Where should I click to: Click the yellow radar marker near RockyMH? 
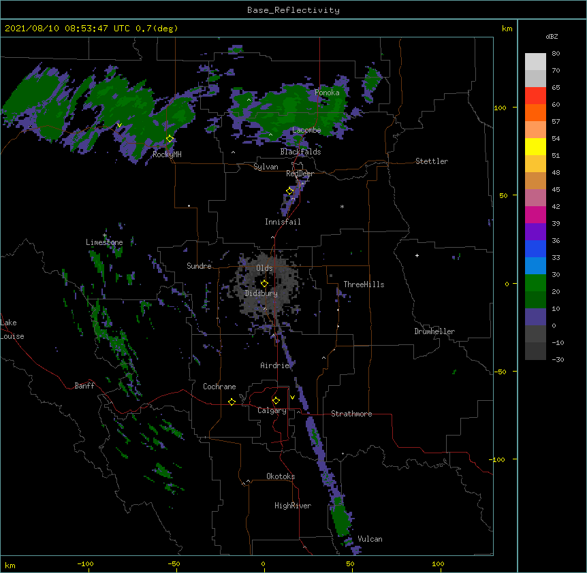(170, 139)
